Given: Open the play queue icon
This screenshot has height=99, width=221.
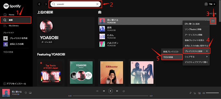Looking at the screenshot, I should 195,93.
